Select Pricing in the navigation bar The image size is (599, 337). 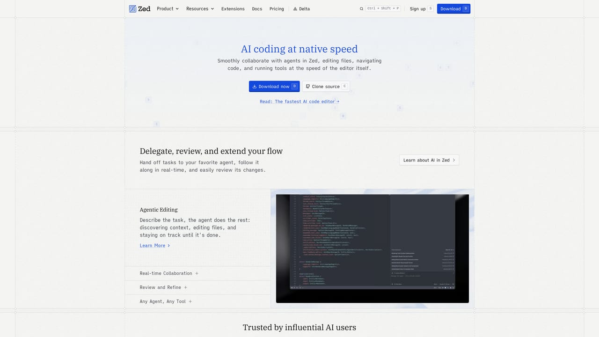point(277,9)
